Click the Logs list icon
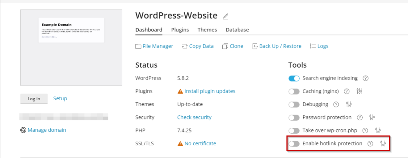 (313, 46)
